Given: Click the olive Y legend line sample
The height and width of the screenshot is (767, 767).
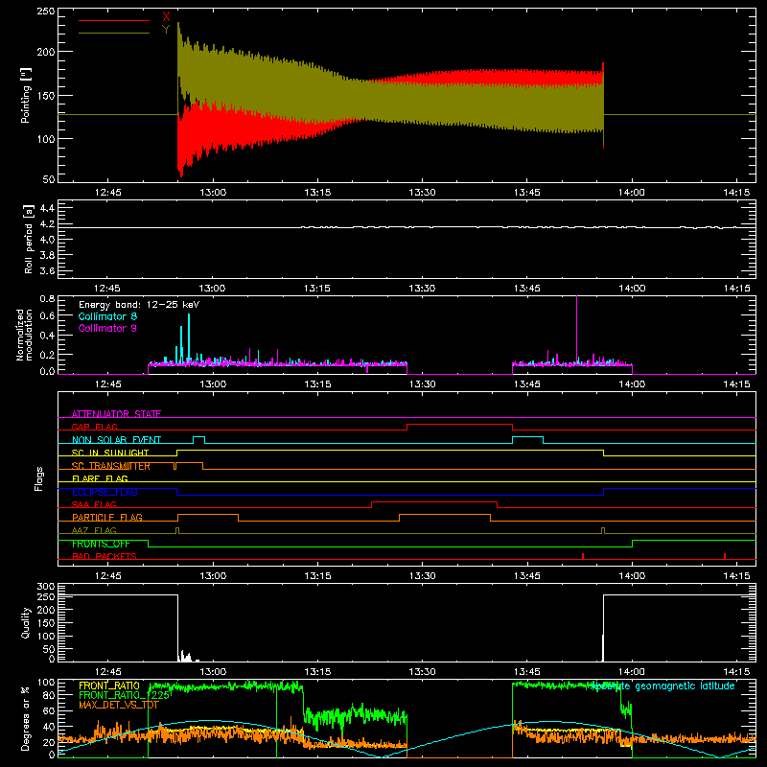Looking at the screenshot, I should coord(114,33).
